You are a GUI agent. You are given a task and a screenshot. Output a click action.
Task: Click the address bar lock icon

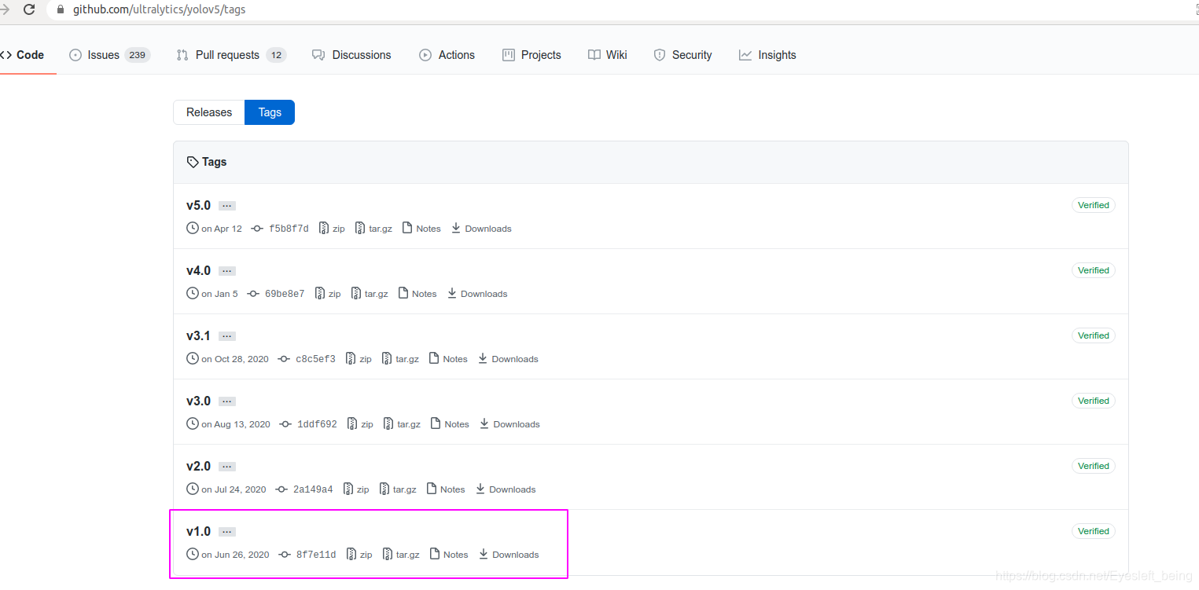tap(61, 10)
